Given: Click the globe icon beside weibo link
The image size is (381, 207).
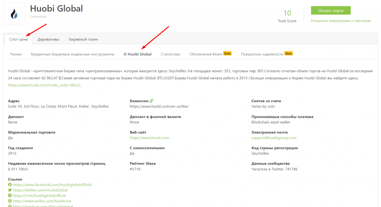Looking at the screenshot, I should 10,201.
